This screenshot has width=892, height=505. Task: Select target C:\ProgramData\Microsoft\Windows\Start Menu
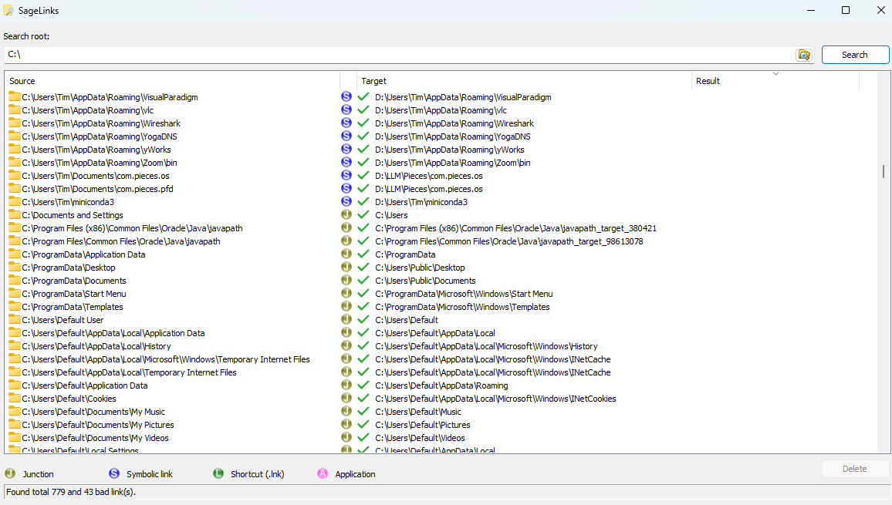465,294
